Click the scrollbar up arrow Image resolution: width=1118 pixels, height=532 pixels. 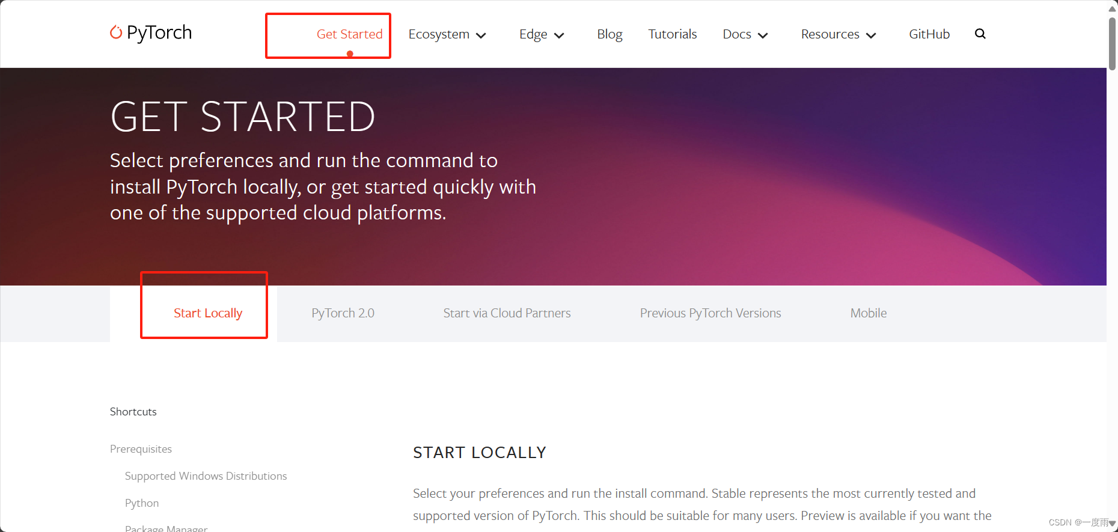coord(1113,8)
